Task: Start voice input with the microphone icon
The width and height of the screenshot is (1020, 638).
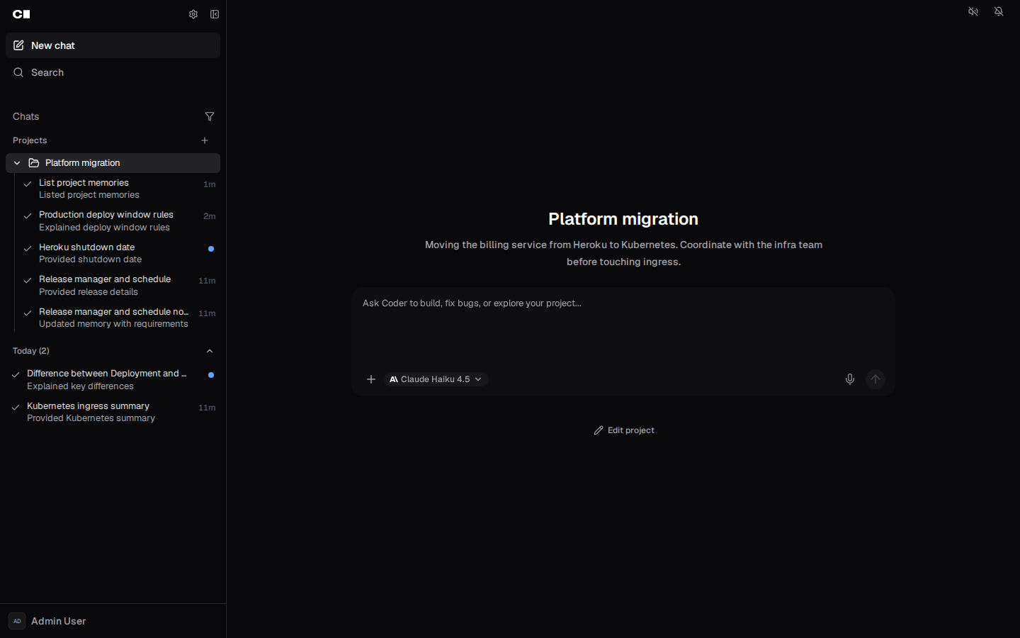Action: pyautogui.click(x=850, y=379)
